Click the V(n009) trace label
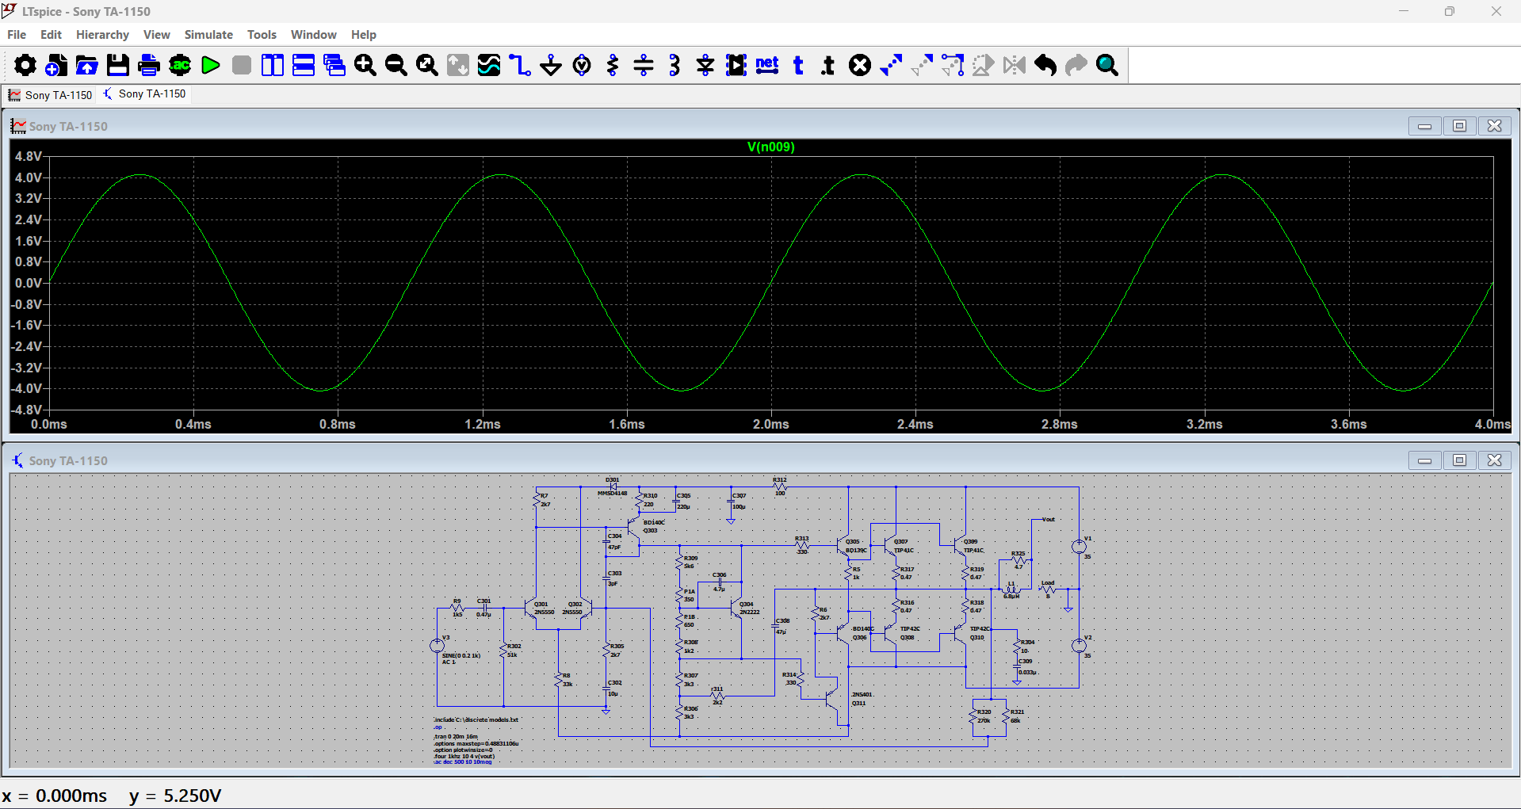The width and height of the screenshot is (1521, 809). [x=770, y=147]
